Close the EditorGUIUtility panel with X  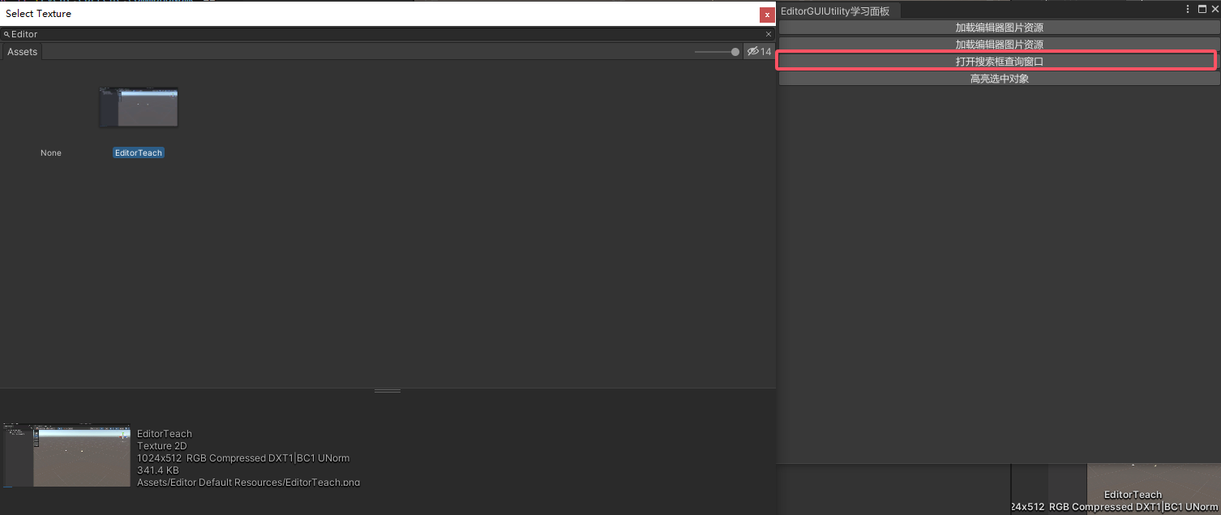1214,9
